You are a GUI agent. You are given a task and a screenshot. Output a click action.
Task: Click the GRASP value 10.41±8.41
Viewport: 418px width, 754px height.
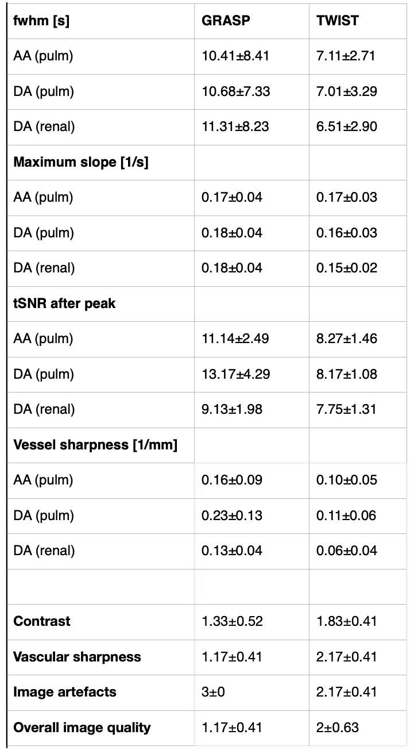pos(235,56)
